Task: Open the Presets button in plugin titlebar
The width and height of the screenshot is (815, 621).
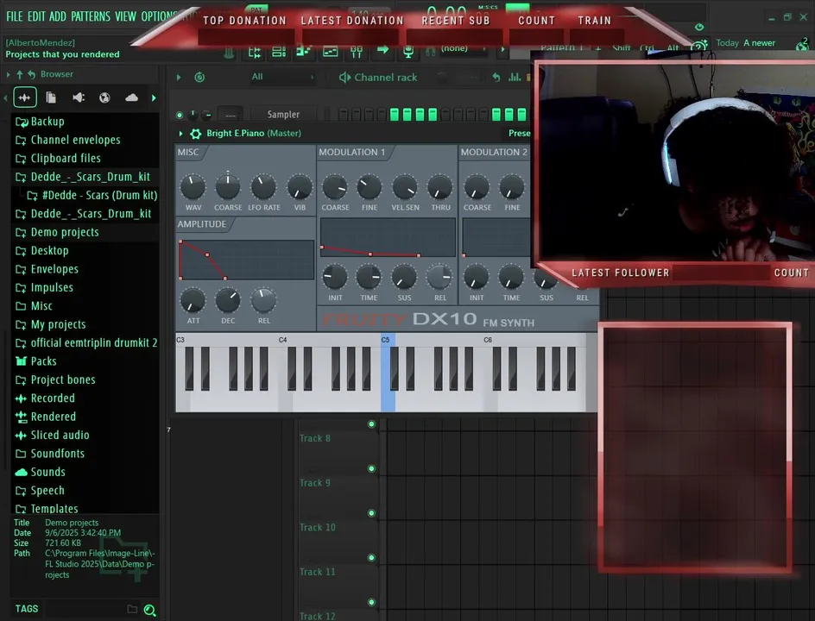Action: 519,134
